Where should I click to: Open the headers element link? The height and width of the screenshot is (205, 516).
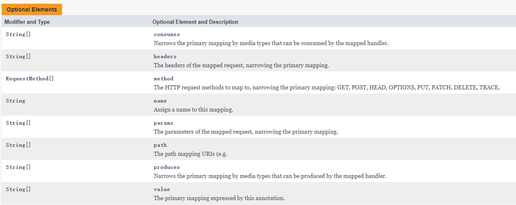pyautogui.click(x=165, y=57)
